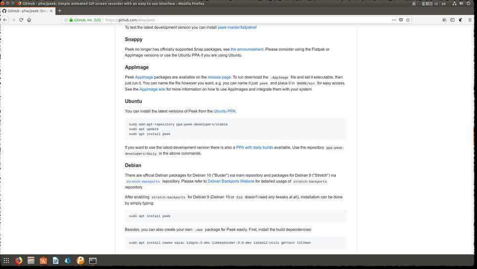Click the AppImage section heading
This screenshot has height=269, width=477.
tap(136, 68)
